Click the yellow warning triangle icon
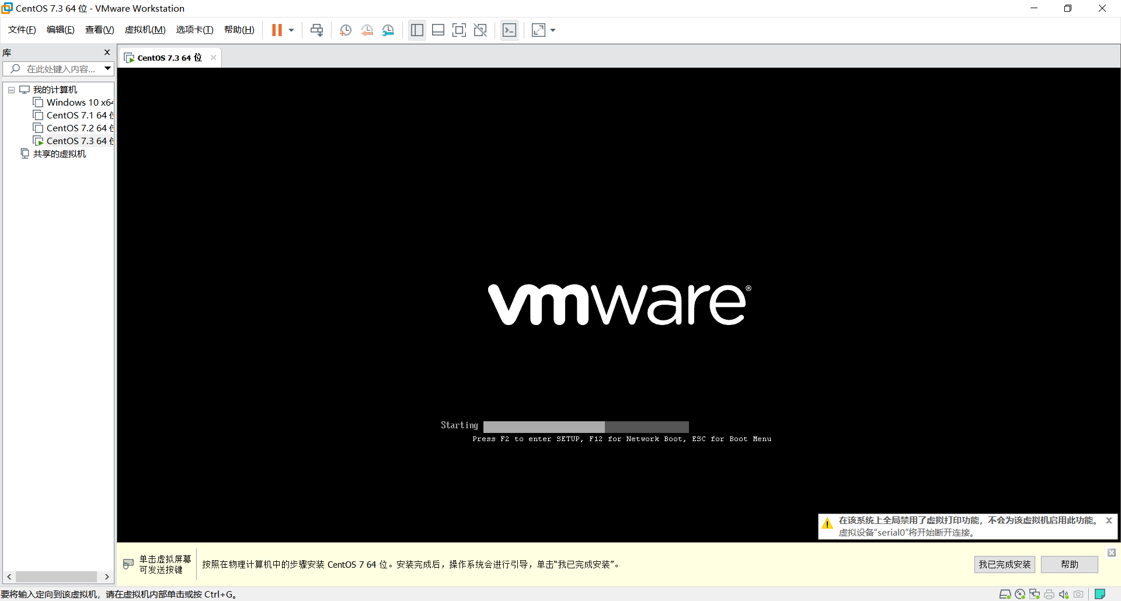Image resolution: width=1121 pixels, height=601 pixels. pyautogui.click(x=827, y=523)
